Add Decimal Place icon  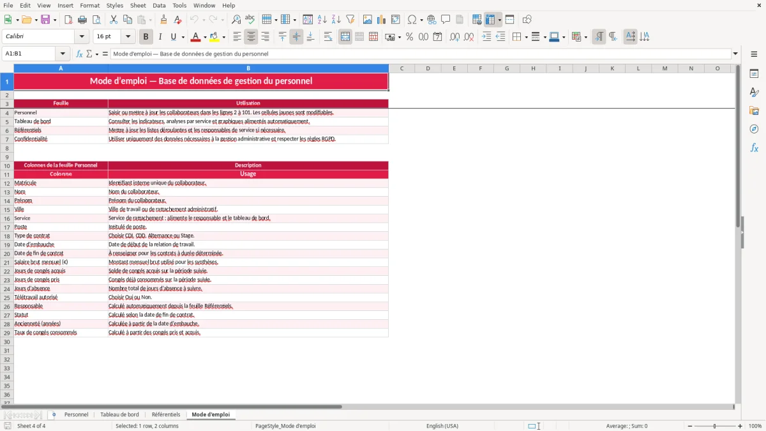pos(454,37)
